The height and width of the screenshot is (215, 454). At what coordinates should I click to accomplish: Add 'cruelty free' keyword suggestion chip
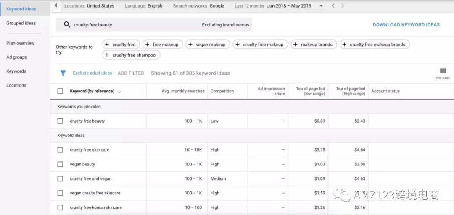click(x=120, y=45)
